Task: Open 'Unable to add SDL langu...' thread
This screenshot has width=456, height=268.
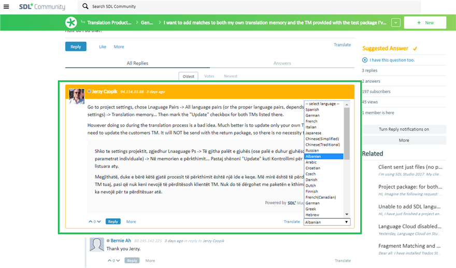Action: click(409, 206)
